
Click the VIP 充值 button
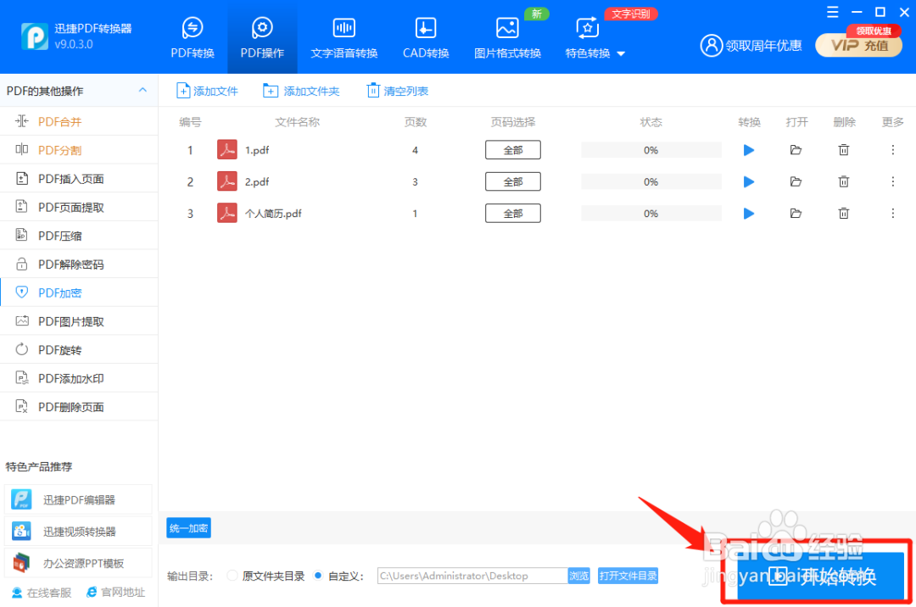(x=858, y=46)
